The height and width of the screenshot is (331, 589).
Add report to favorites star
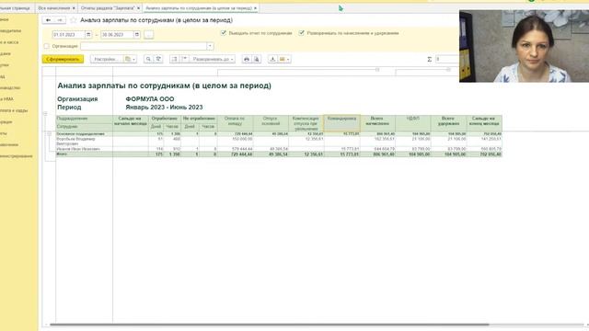click(x=74, y=20)
